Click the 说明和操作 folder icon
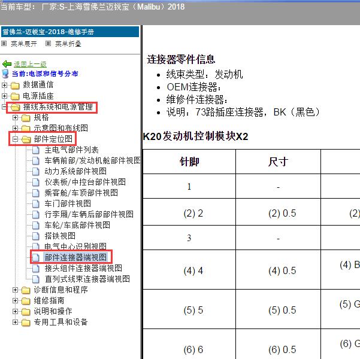The width and height of the screenshot is (360, 359). point(26,312)
